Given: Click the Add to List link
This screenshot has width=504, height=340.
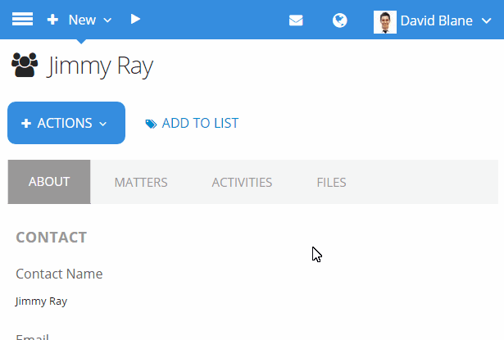Looking at the screenshot, I should [x=200, y=123].
